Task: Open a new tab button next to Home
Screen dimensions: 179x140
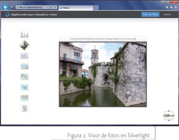Action: pos(96,8)
